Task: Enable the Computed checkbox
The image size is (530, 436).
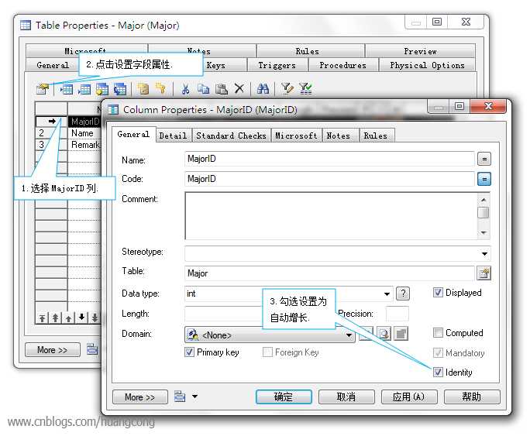Action: tap(438, 333)
